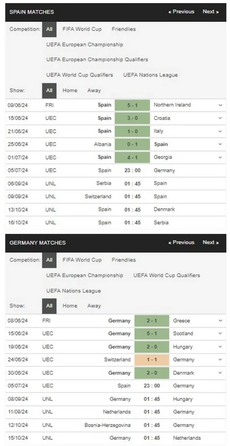
Task: Open the chevron beside Spain vs Italy
Action: pyautogui.click(x=220, y=131)
